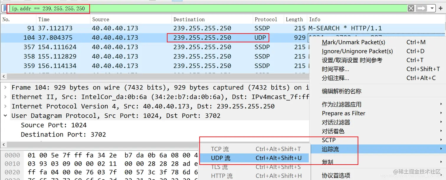
Task: Click the Info column header
Action: [376, 20]
